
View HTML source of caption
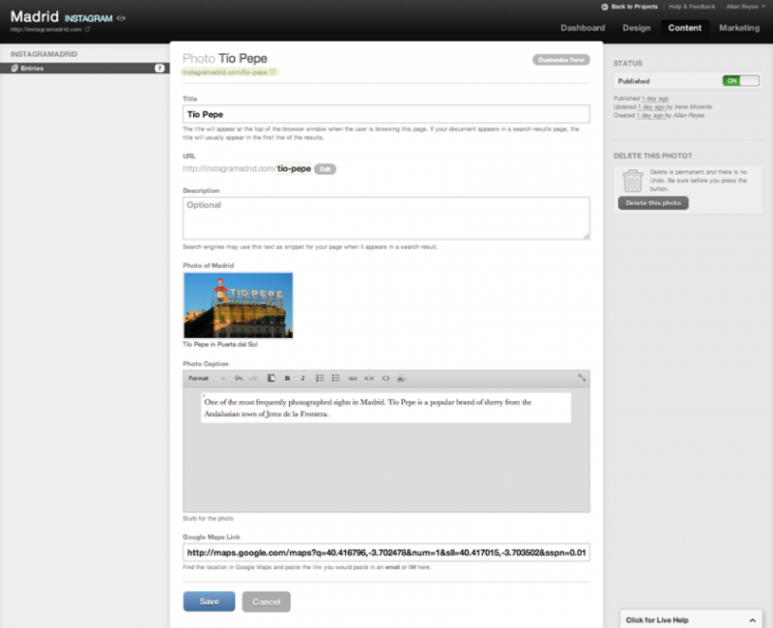386,378
